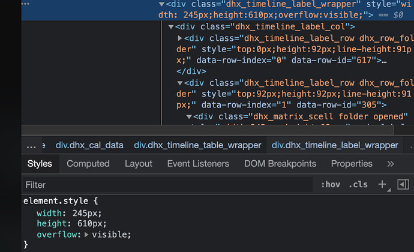This screenshot has height=252, width=414.
Task: Show earlier breadcrumb items via ellipsis
Action: pos(31,146)
